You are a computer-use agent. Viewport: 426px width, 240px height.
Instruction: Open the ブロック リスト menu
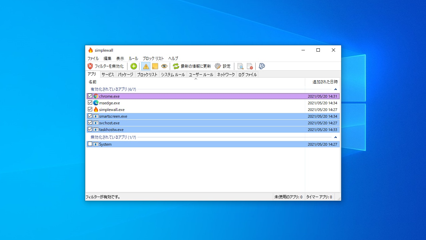pos(153,58)
